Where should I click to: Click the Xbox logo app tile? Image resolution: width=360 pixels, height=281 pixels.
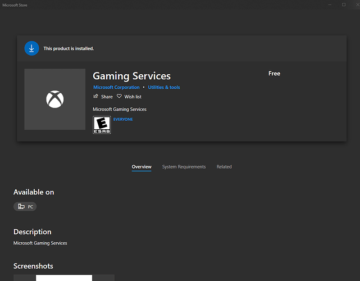point(54,99)
